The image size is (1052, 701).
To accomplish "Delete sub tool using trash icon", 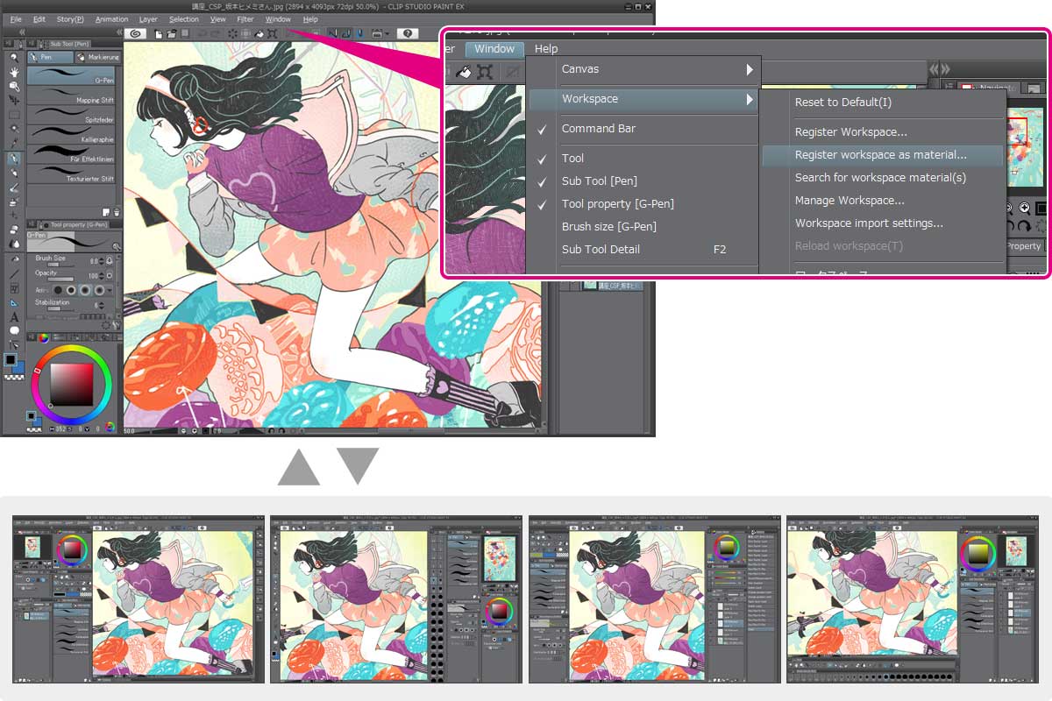I will [117, 212].
